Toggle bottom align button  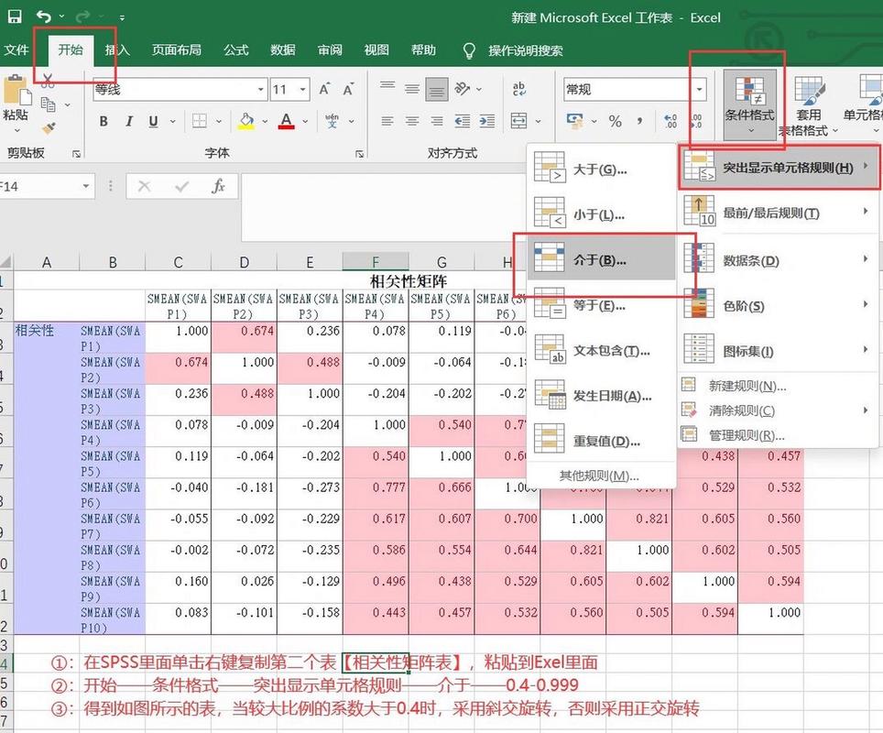click(437, 90)
